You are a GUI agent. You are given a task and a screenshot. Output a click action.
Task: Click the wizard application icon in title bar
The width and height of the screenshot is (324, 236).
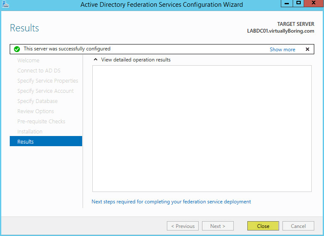pyautogui.click(x=5, y=4)
